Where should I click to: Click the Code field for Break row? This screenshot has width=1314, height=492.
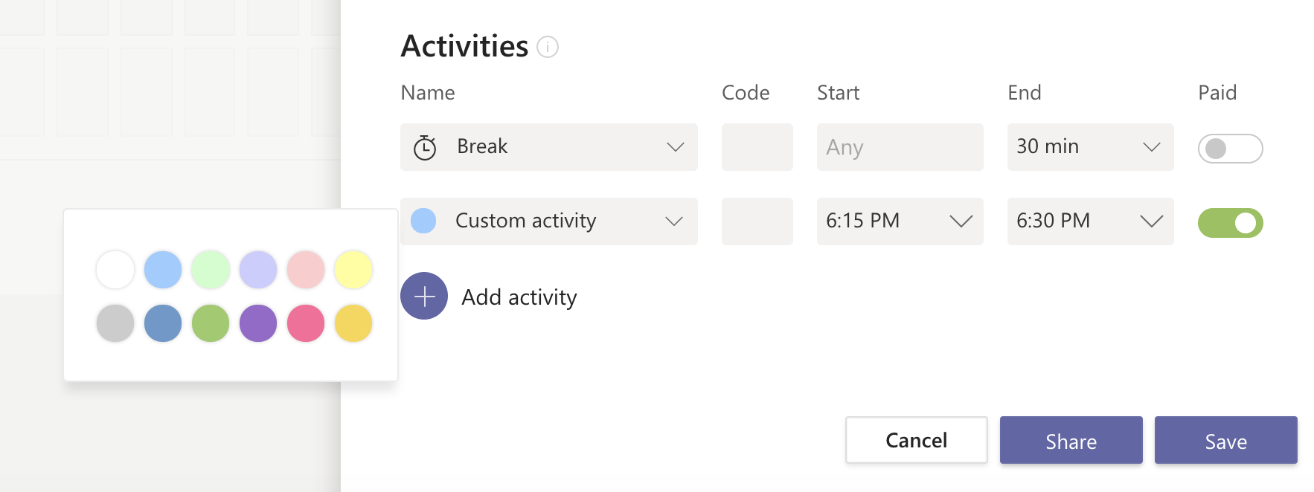(757, 147)
